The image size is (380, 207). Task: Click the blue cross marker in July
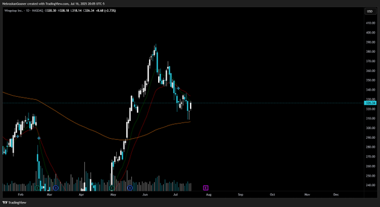178,88
